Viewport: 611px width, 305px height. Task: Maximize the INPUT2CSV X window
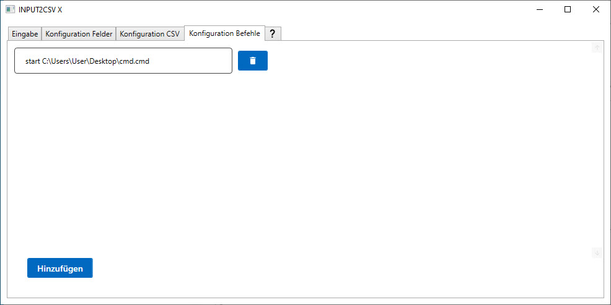[x=567, y=9]
